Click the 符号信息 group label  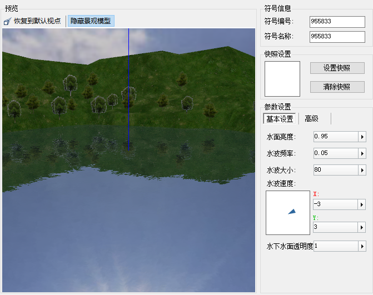(x=277, y=8)
